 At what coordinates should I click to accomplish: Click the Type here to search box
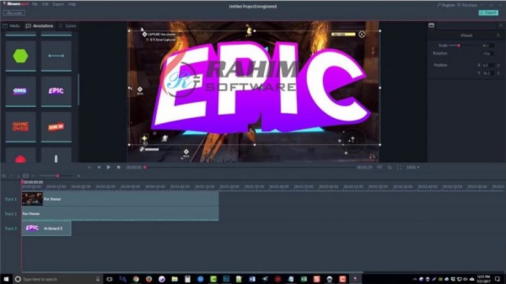point(58,279)
